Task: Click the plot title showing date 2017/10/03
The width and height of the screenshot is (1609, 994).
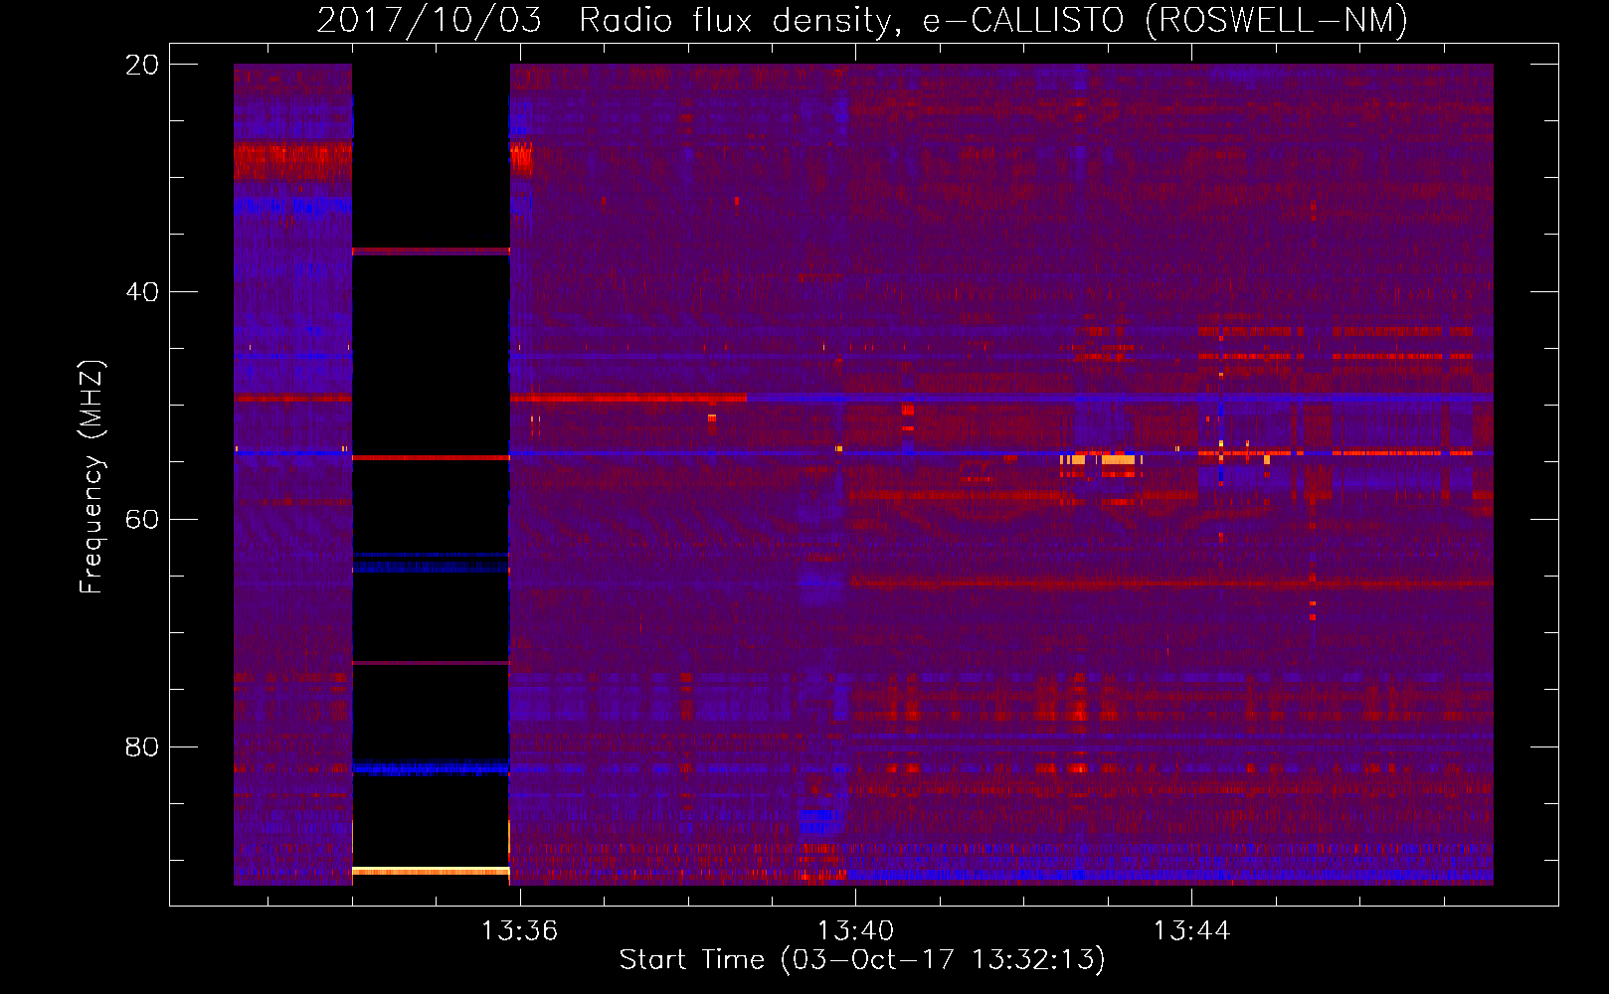Action: tap(862, 20)
